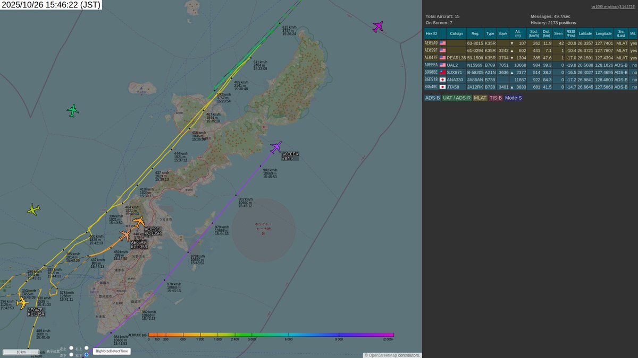
Task: Click the yellow AE047F aircraft icon on map
Action: tap(22, 302)
